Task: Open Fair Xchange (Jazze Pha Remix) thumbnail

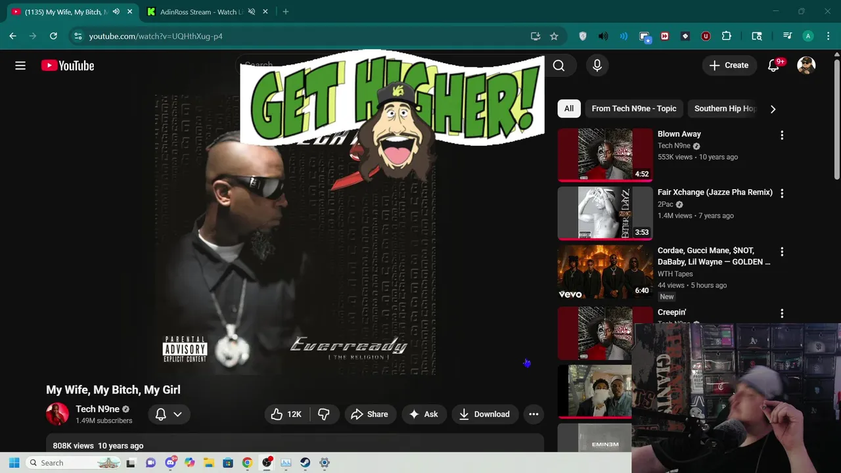Action: pyautogui.click(x=605, y=214)
